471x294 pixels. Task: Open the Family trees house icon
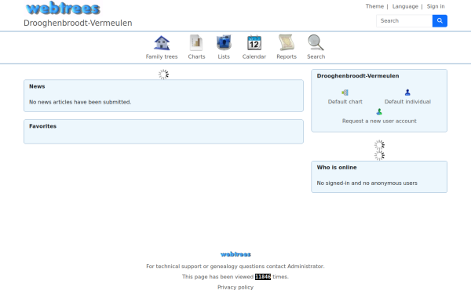tap(162, 42)
